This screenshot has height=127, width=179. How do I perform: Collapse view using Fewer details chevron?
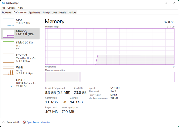[3, 122]
